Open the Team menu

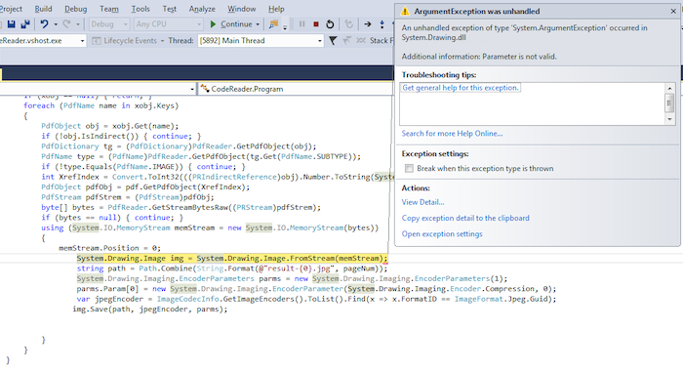click(109, 9)
